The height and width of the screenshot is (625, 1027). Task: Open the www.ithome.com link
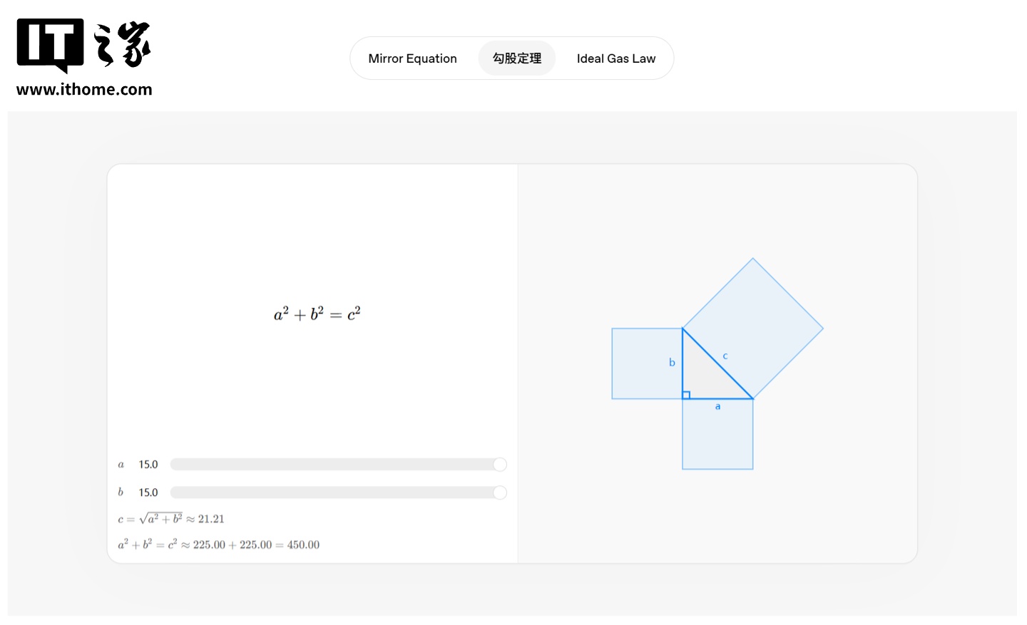pyautogui.click(x=84, y=90)
